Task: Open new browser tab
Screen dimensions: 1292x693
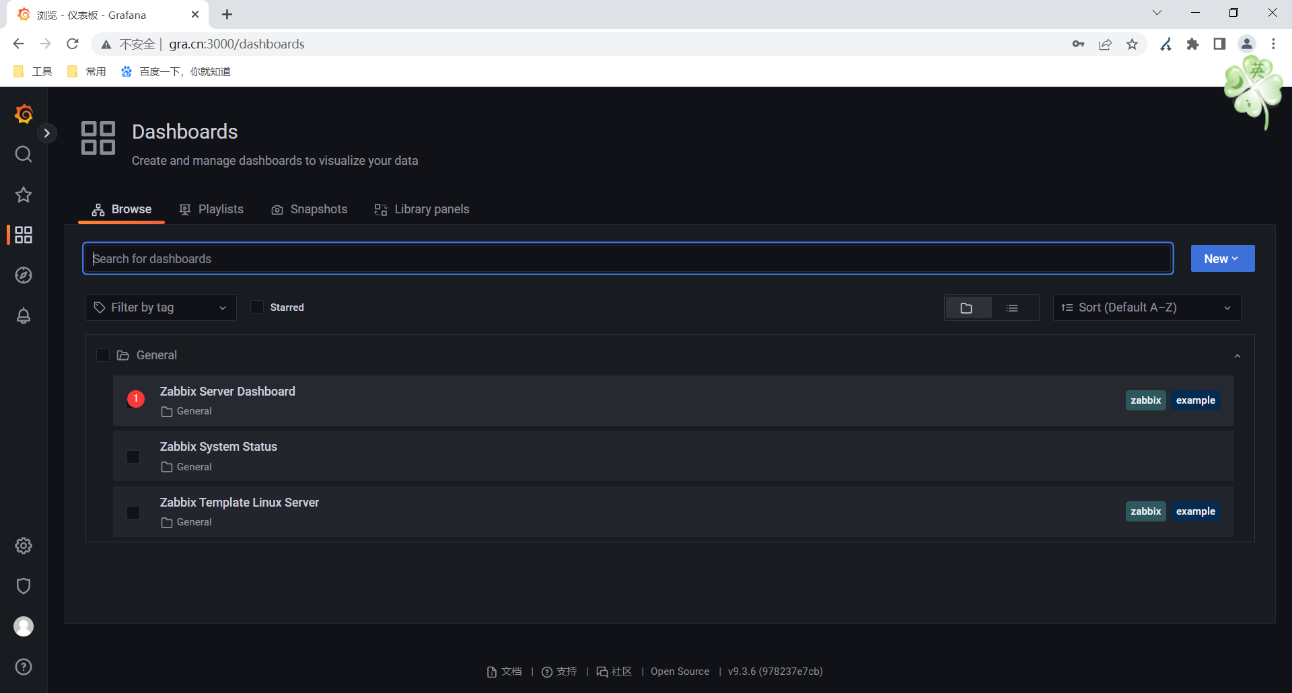Action: click(x=227, y=14)
